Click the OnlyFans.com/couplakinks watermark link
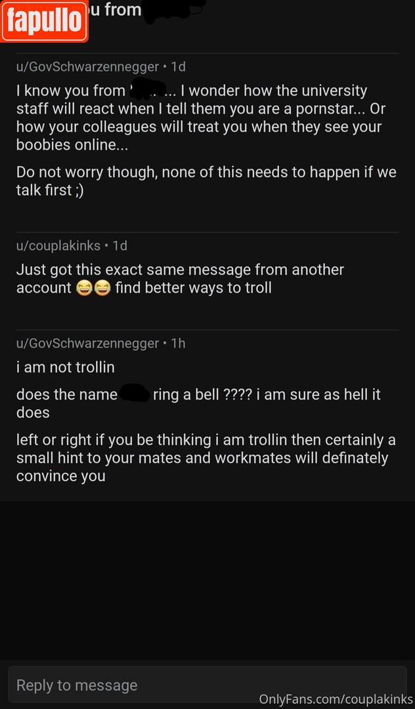The width and height of the screenshot is (415, 709). click(336, 699)
